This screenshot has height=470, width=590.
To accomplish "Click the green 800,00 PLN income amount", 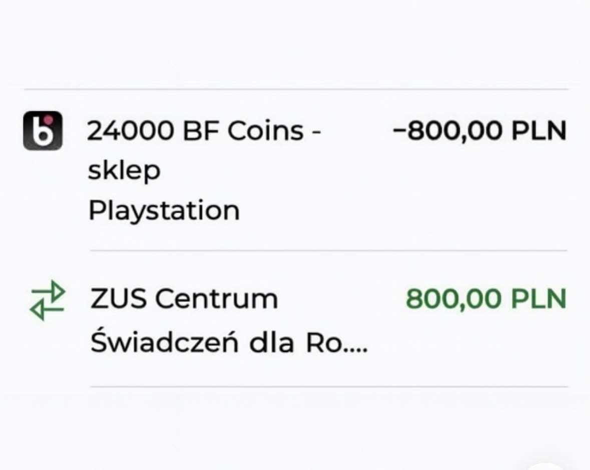I will [x=485, y=299].
